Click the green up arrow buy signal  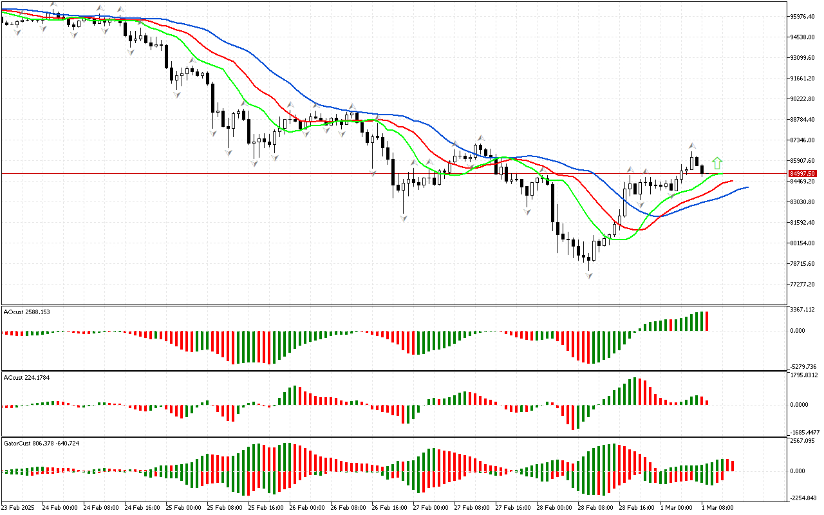pyautogui.click(x=718, y=164)
